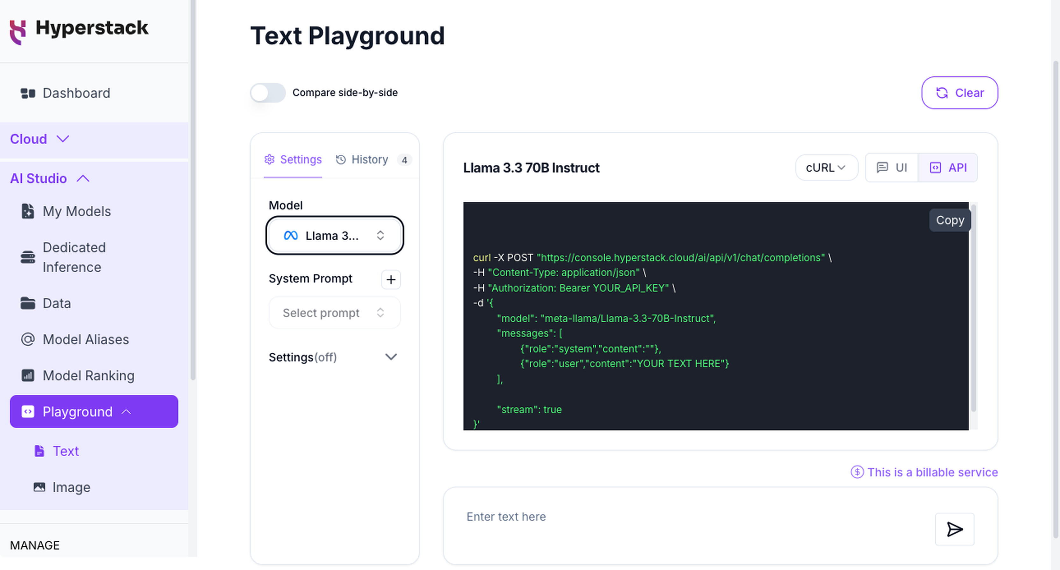Viewport: 1060px width, 570px height.
Task: Click the System Prompt label
Action: pyautogui.click(x=310, y=278)
